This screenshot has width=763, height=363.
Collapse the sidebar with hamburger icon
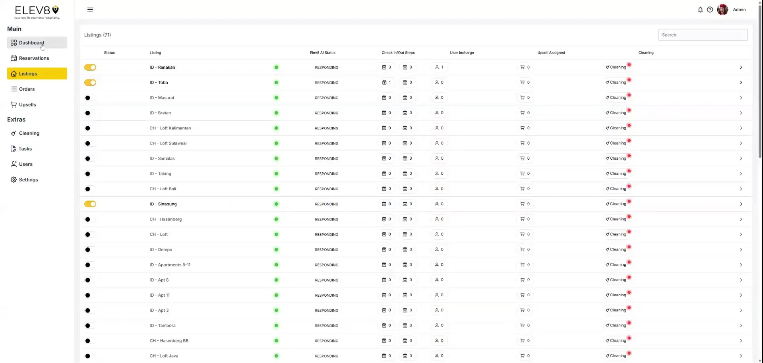[x=90, y=9]
